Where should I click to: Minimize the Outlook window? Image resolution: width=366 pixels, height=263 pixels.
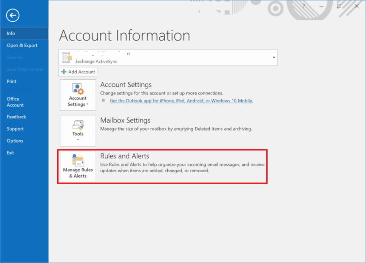(x=321, y=6)
